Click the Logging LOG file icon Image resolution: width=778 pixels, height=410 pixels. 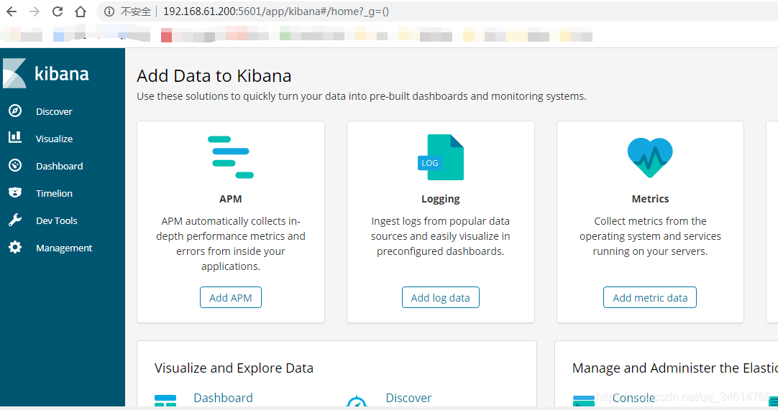tap(441, 157)
